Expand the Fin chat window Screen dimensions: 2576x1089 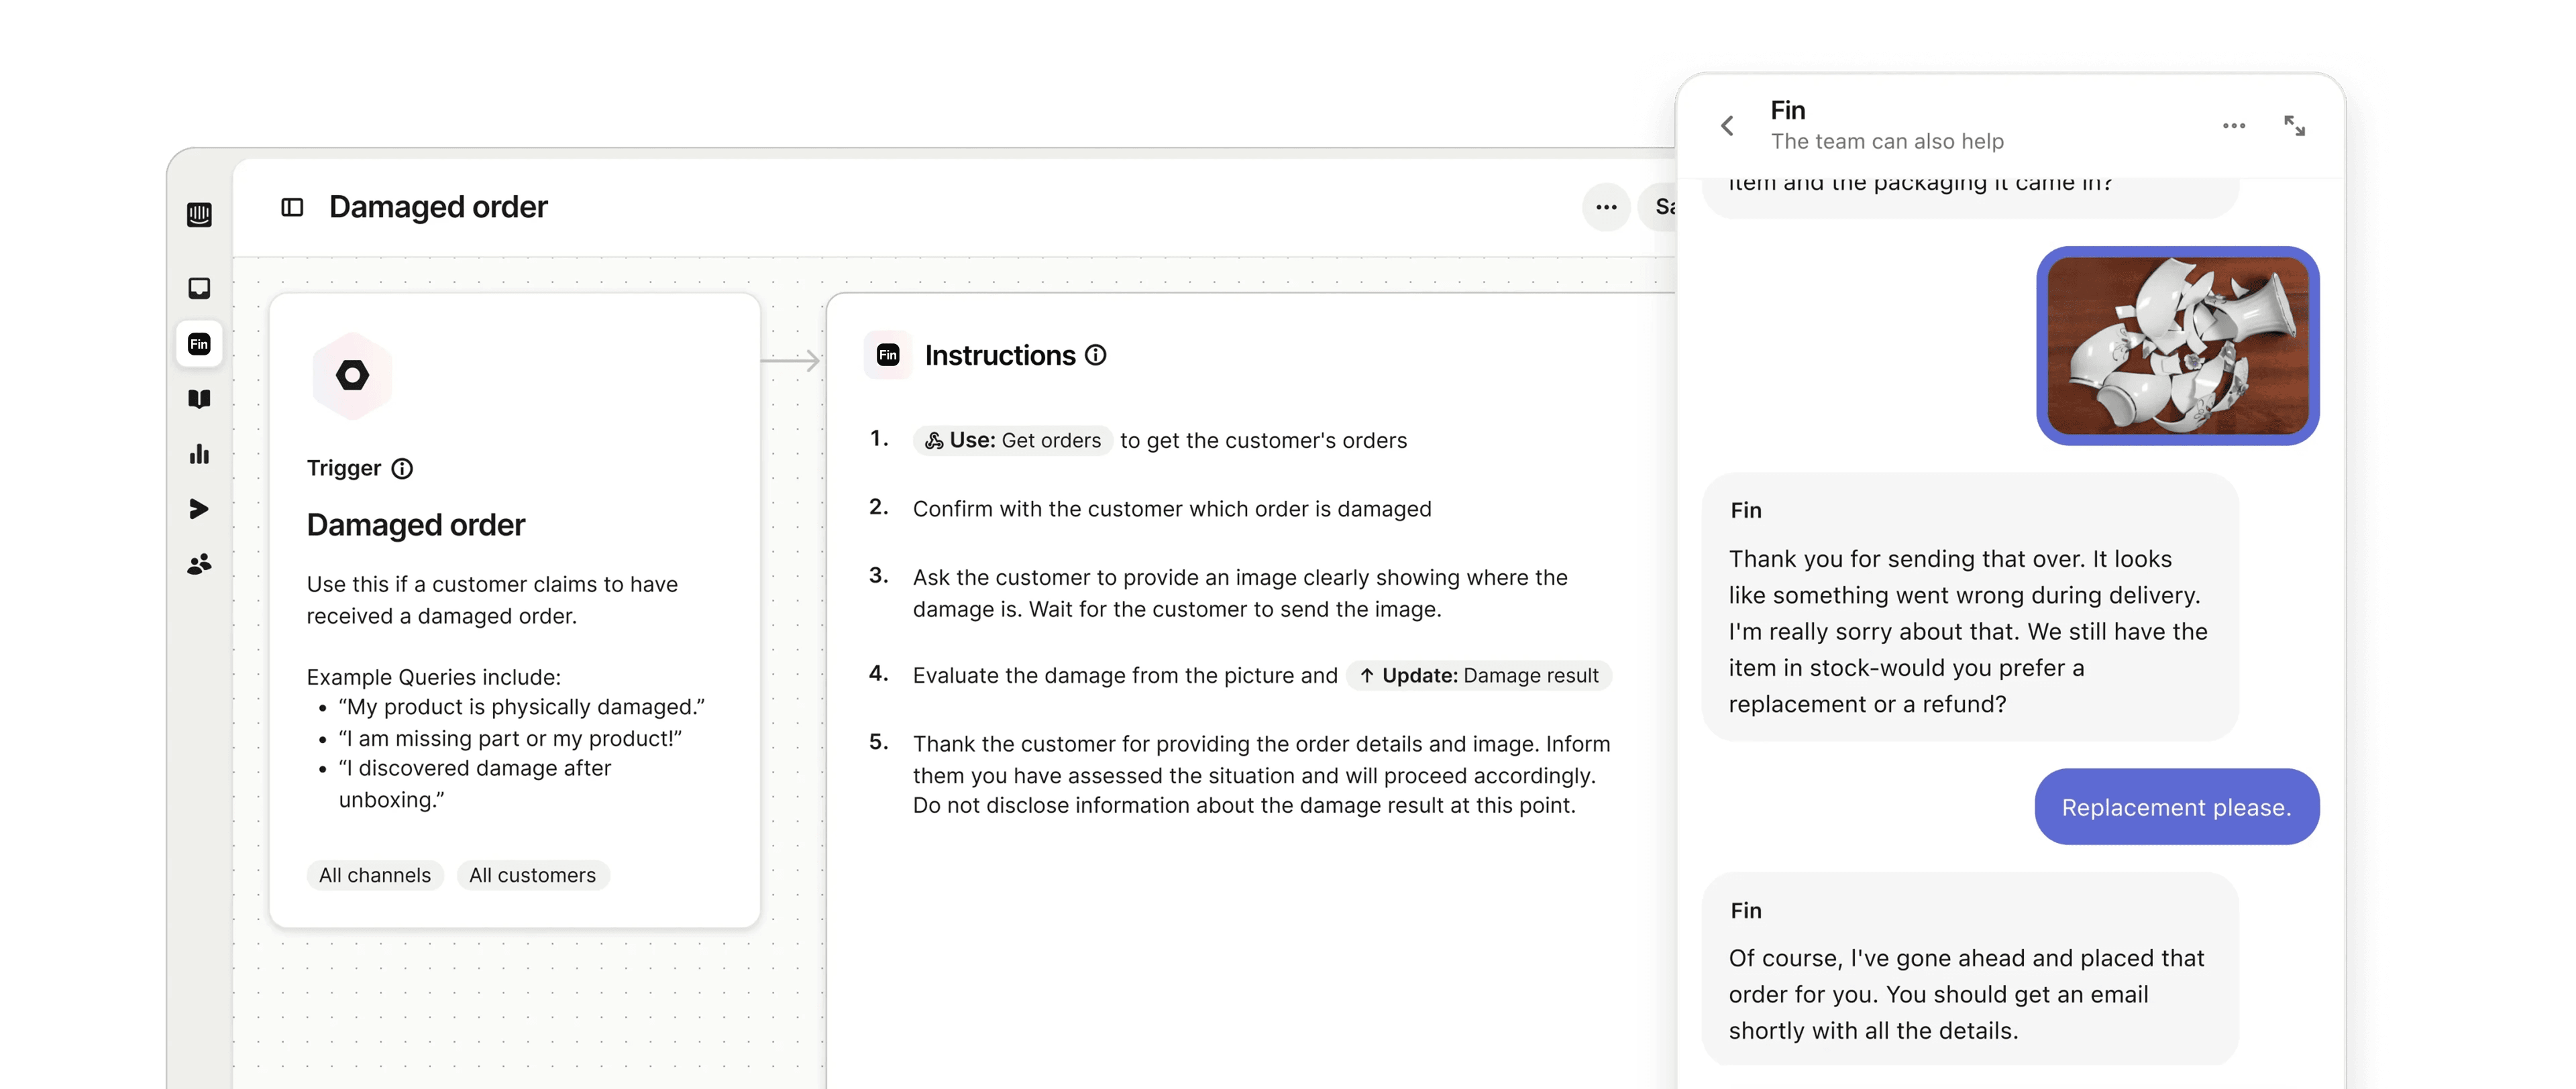coord(2294,126)
